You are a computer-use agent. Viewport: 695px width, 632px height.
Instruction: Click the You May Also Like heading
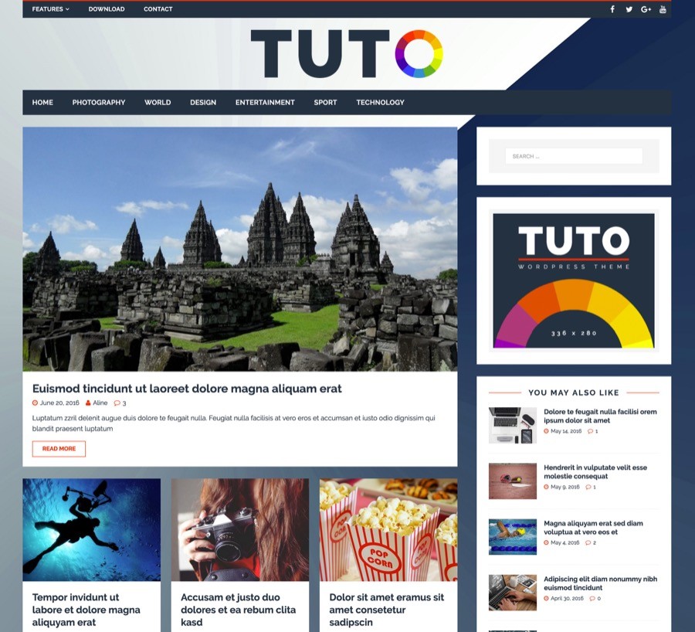point(574,392)
